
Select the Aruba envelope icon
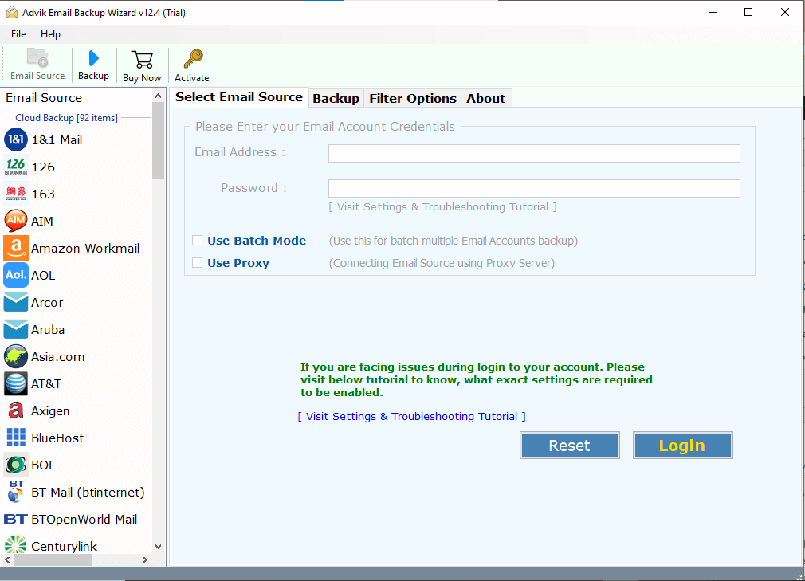pos(16,329)
